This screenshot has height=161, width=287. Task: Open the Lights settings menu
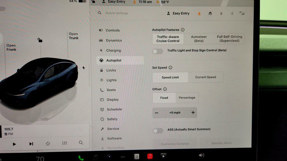[x=108, y=80]
